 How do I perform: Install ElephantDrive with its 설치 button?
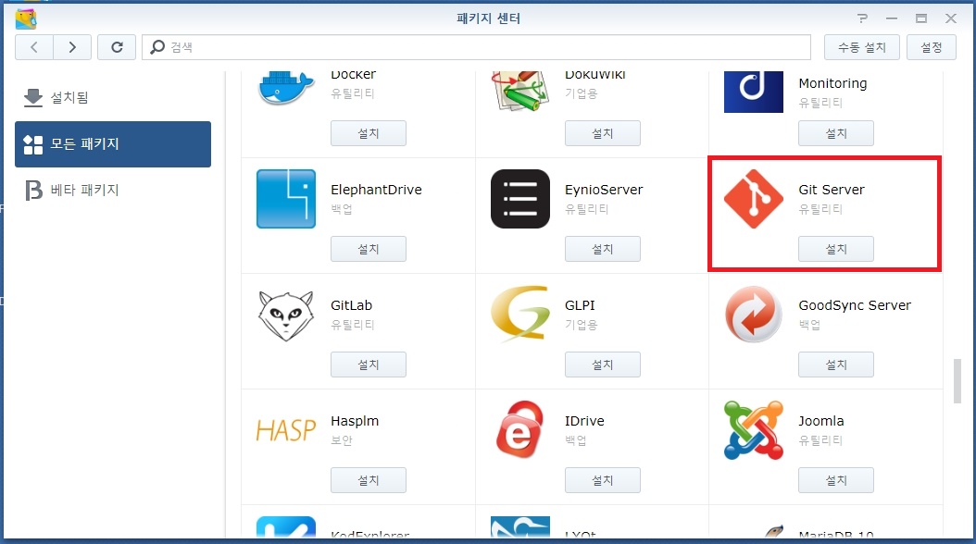[x=369, y=249]
